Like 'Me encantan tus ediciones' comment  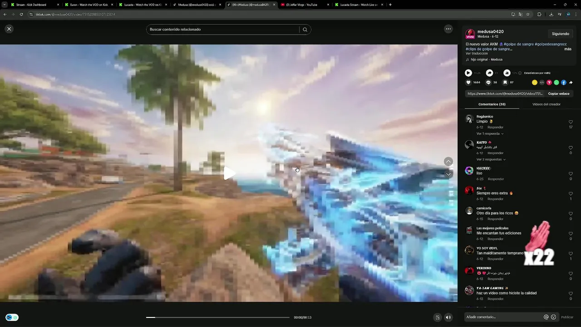click(x=571, y=234)
